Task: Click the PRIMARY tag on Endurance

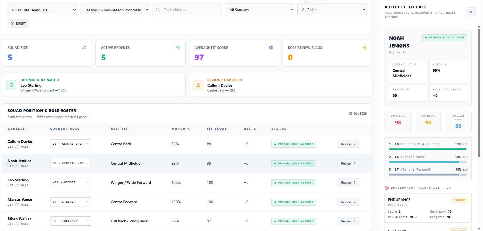Action: pyautogui.click(x=460, y=200)
